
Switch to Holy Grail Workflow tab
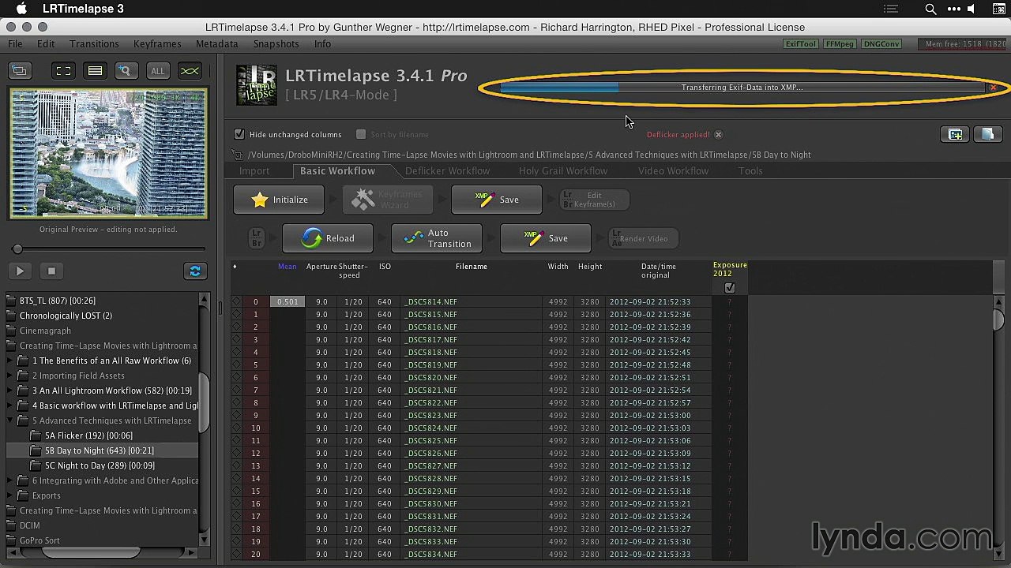[x=563, y=171]
